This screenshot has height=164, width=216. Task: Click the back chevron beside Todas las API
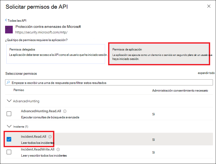pos(6,20)
